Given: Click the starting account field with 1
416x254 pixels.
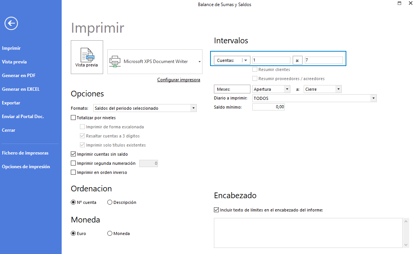Looking at the screenshot, I should [271, 60].
